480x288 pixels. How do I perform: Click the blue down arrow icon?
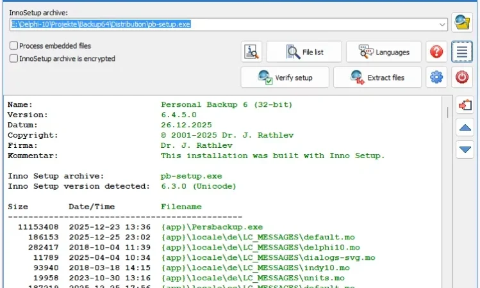click(465, 150)
